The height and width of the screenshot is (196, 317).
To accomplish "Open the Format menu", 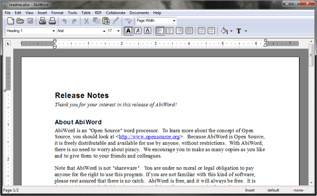I will tap(57, 13).
